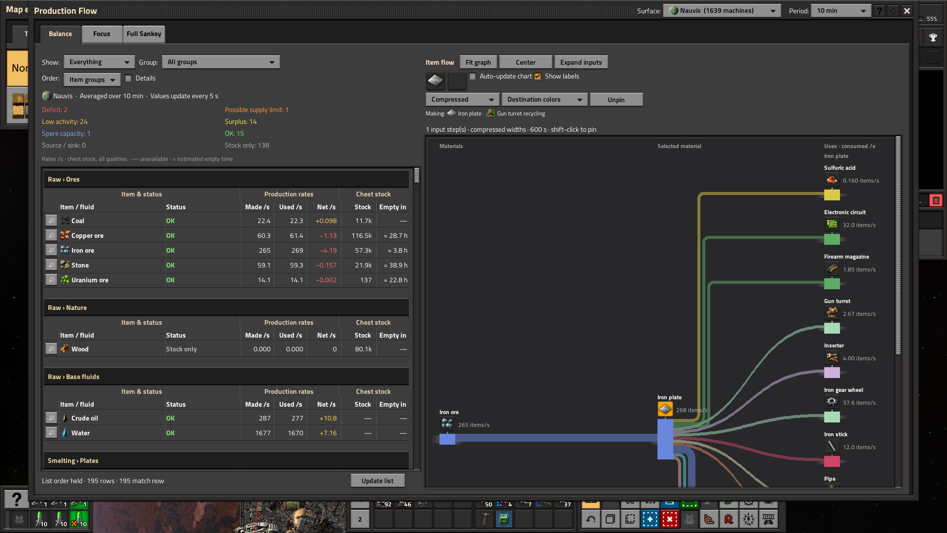Open the magnifier for the Iron ore row
Viewport: 947px width, 533px height.
51,250
